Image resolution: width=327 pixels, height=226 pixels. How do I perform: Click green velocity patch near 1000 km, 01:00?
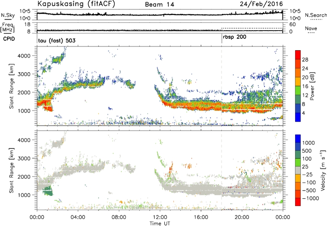click(48, 191)
